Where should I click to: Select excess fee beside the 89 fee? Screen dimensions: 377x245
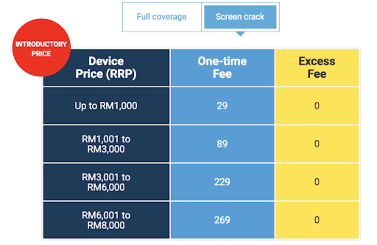(317, 144)
